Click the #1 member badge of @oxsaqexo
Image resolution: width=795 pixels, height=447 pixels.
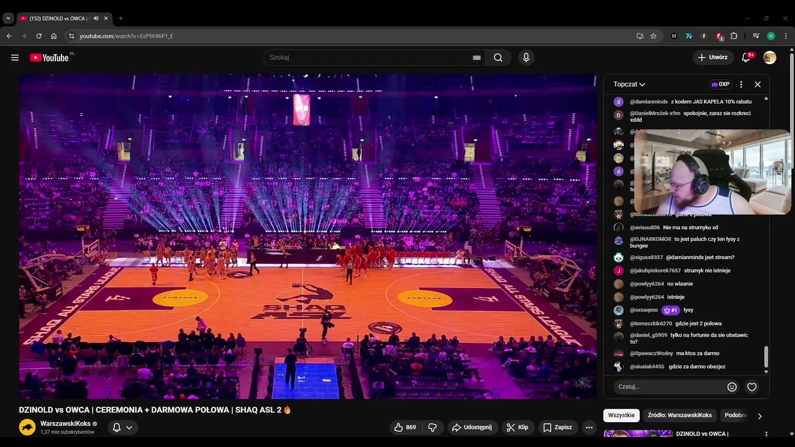point(671,310)
